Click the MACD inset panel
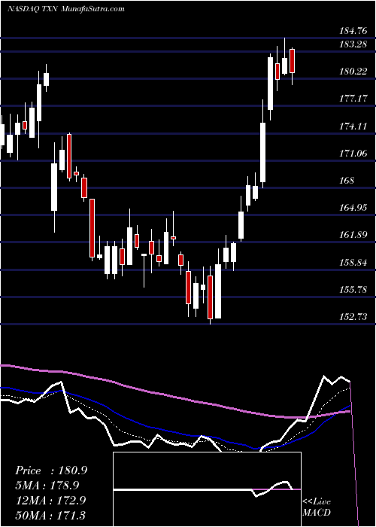376x527 pixels. pyautogui.click(x=207, y=489)
